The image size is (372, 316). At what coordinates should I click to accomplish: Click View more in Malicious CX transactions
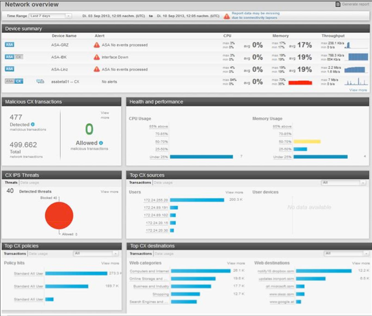pyautogui.click(x=105, y=115)
